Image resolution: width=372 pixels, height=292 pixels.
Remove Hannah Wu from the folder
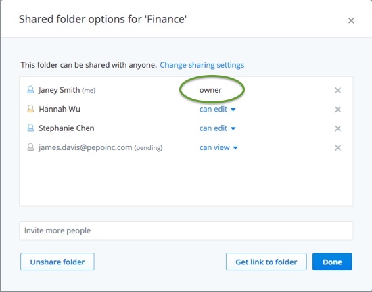(338, 109)
